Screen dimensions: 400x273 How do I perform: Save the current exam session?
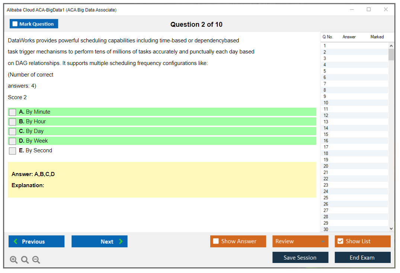(300, 257)
